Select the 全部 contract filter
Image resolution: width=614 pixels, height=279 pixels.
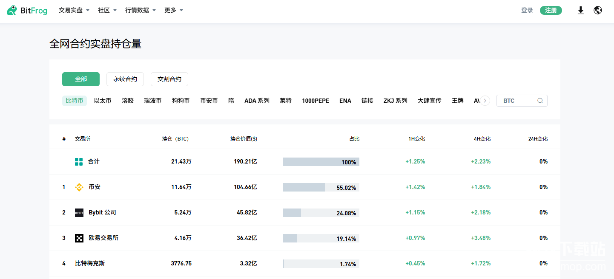click(x=81, y=79)
